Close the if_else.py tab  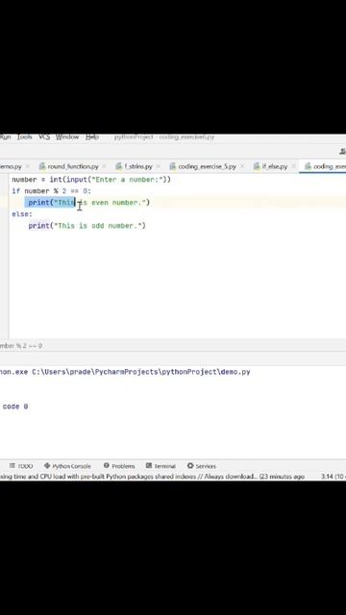[293, 166]
